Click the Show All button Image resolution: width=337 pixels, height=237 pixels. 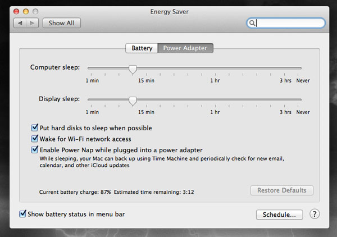coord(62,23)
